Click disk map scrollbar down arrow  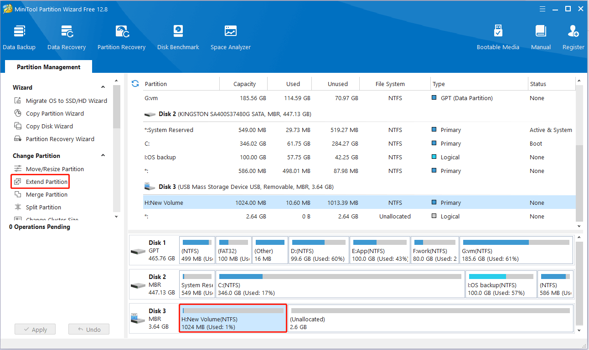[579, 330]
